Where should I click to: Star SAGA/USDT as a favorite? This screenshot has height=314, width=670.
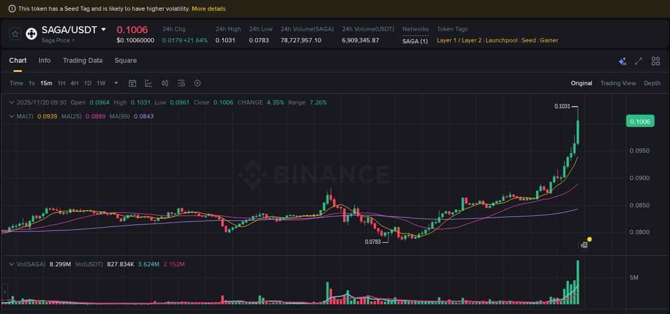click(x=14, y=33)
